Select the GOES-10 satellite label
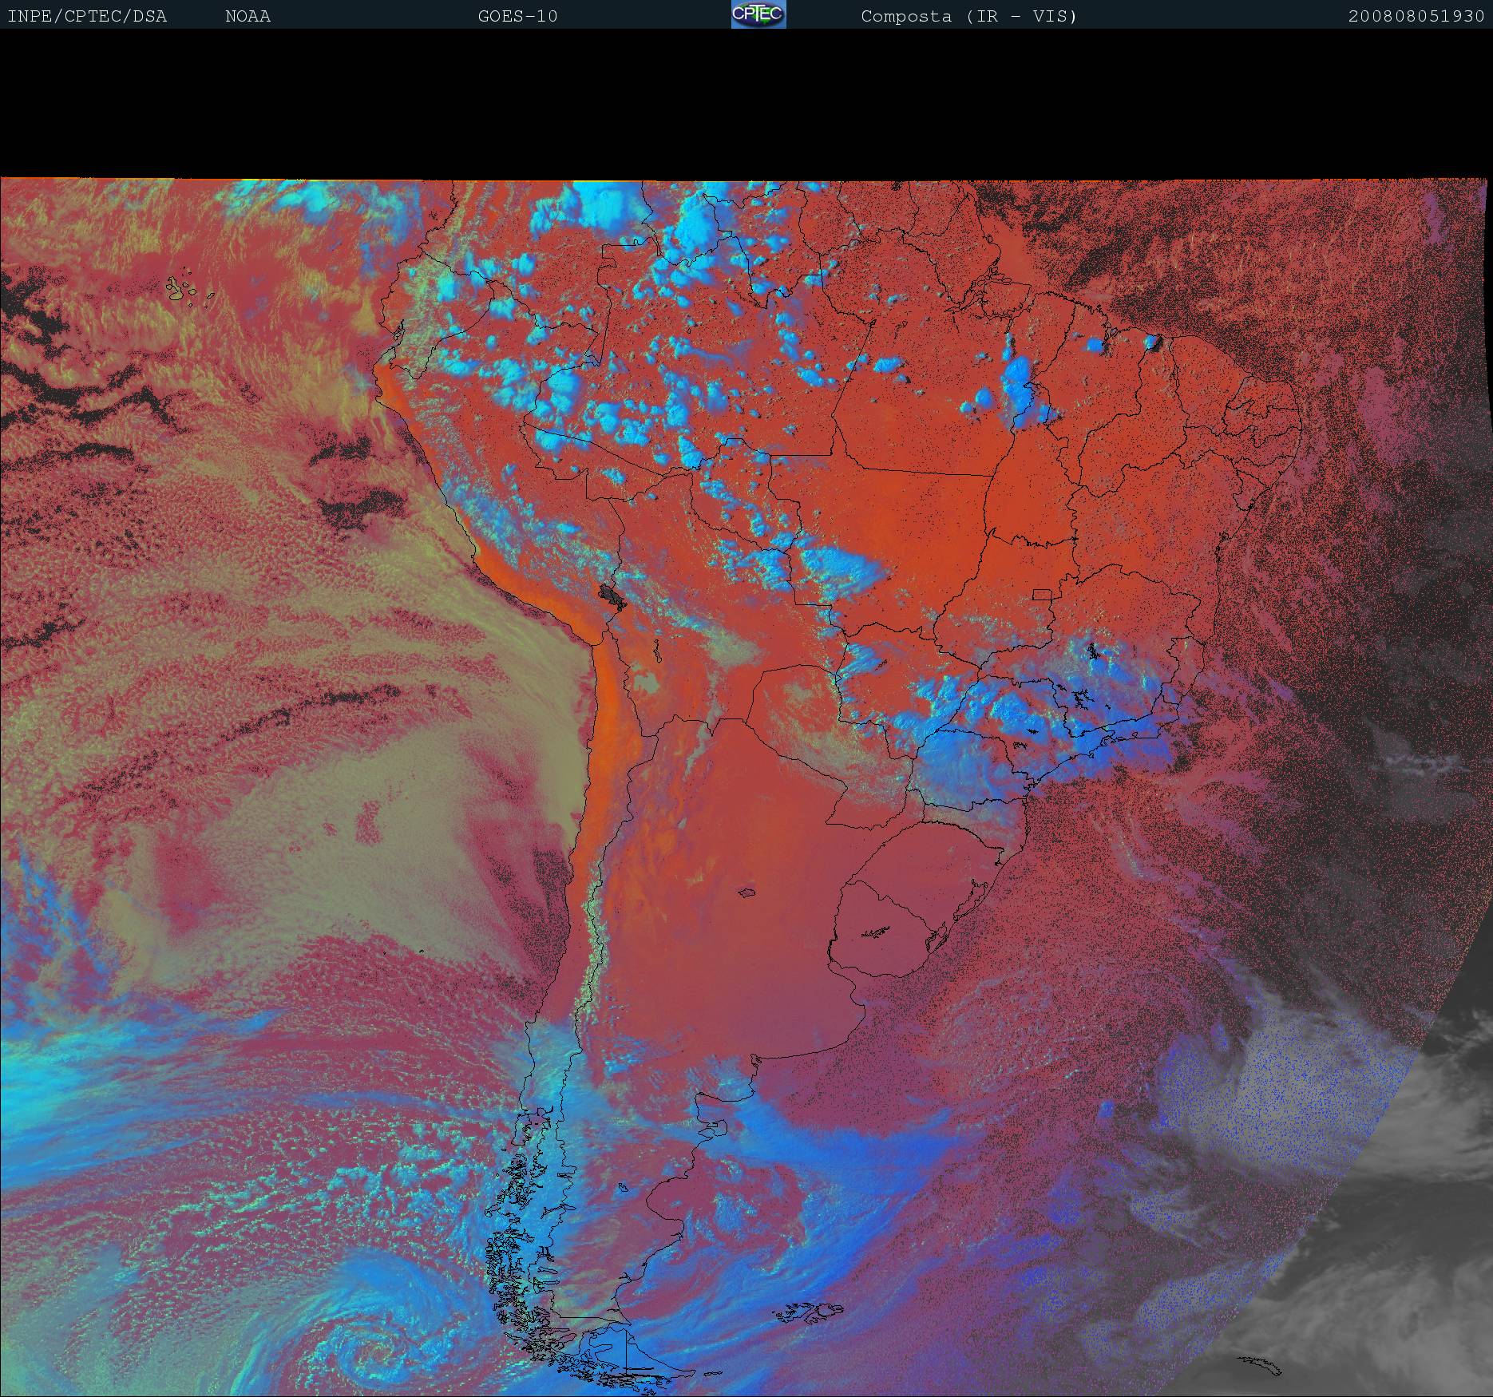The image size is (1493, 1397). pyautogui.click(x=517, y=16)
